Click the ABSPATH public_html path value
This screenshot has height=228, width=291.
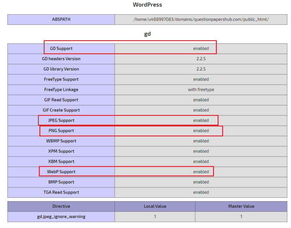tap(201, 19)
